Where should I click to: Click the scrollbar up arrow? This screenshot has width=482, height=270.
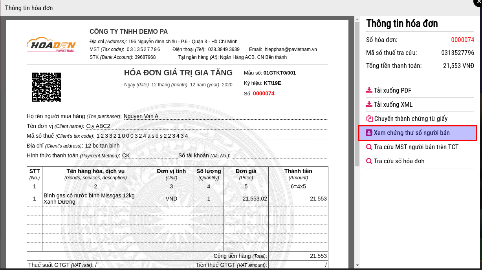tap(357, 19)
